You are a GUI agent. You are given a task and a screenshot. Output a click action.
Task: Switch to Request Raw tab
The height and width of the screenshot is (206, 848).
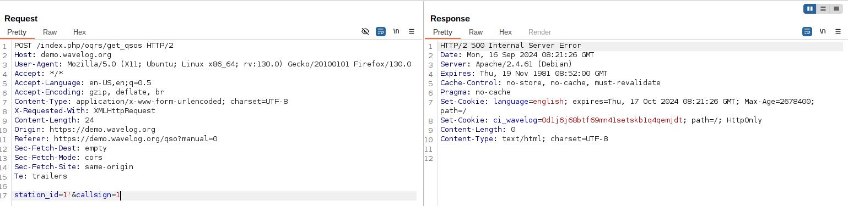(50, 32)
